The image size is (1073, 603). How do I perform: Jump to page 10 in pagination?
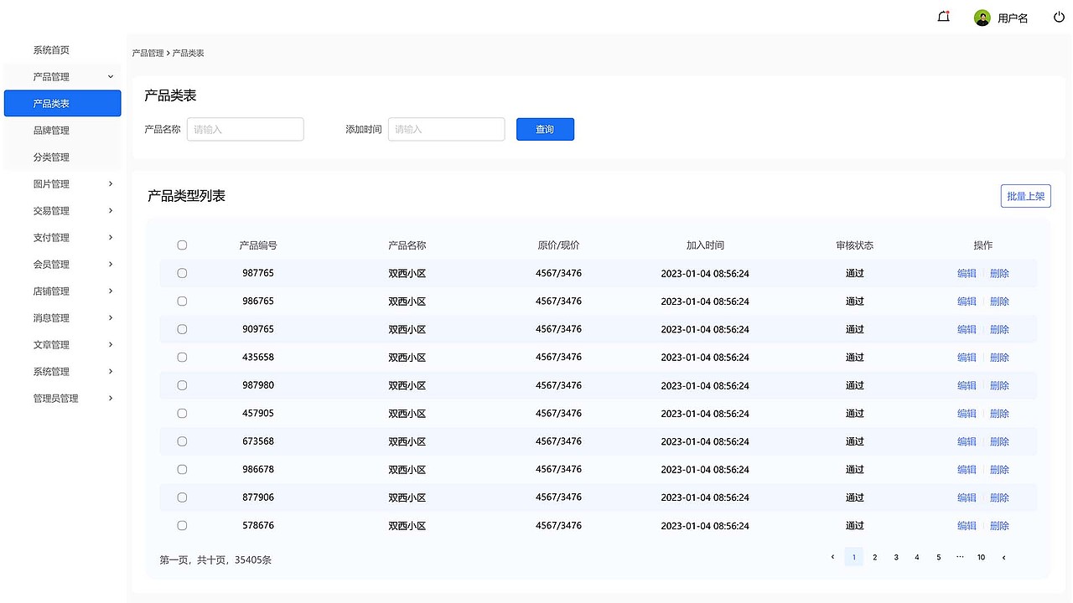coord(981,557)
